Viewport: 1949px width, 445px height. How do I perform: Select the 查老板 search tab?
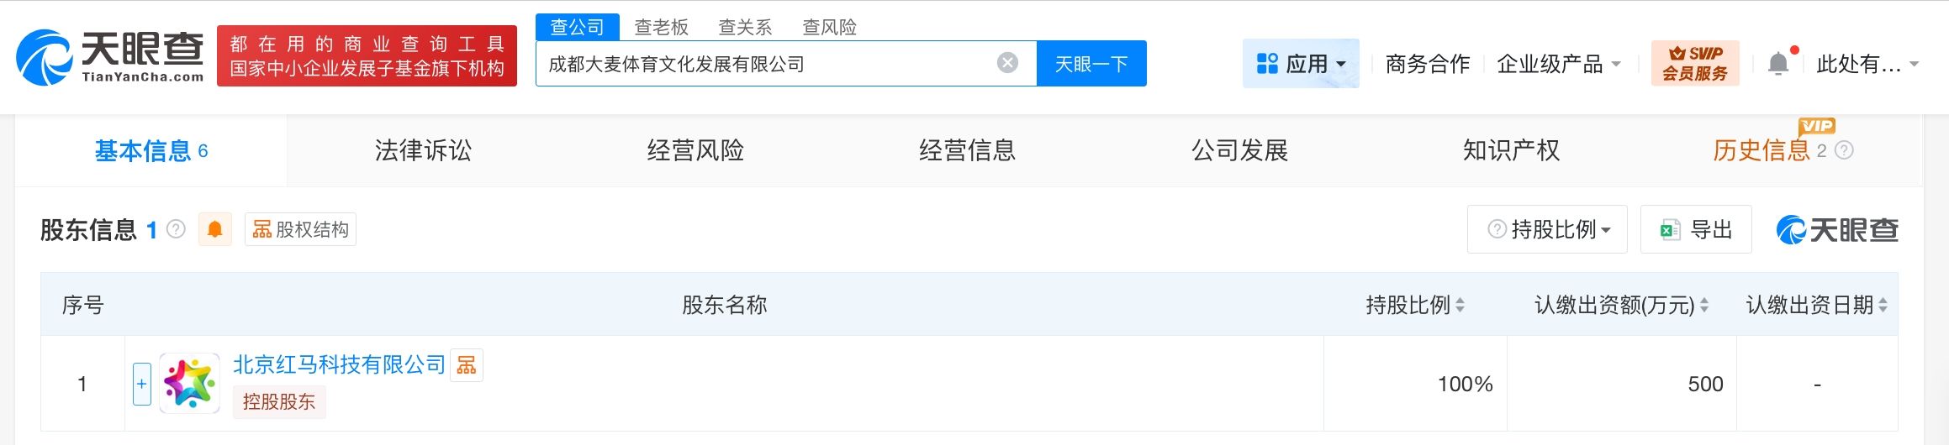(x=661, y=27)
